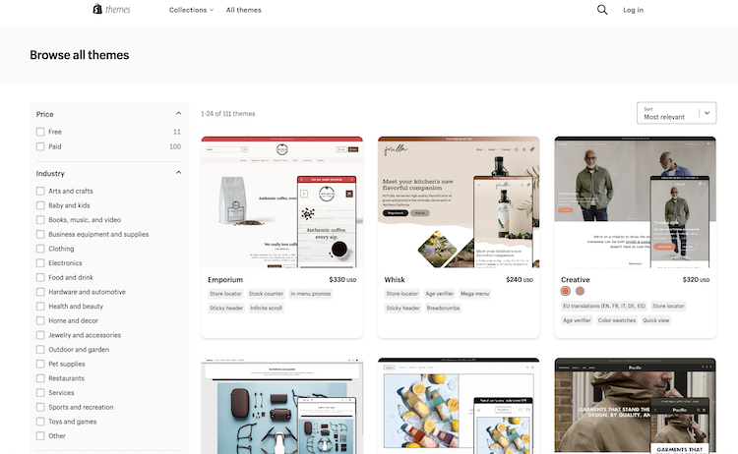Open the Collections menu

tap(191, 10)
